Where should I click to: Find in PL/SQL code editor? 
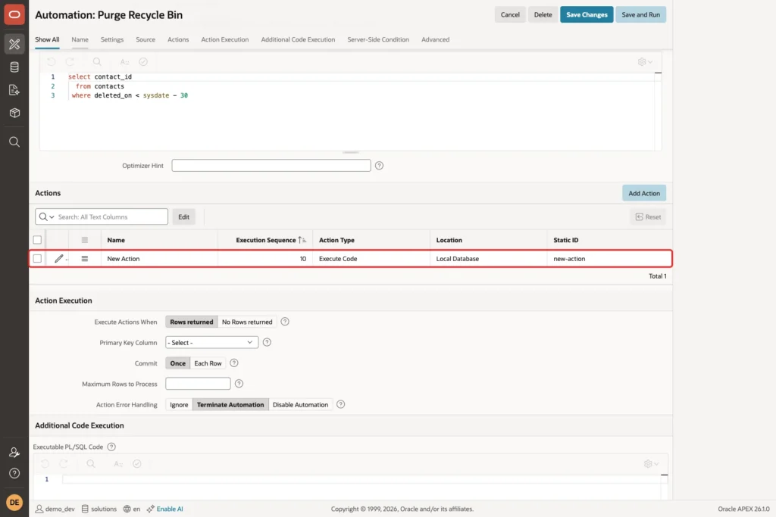point(91,463)
